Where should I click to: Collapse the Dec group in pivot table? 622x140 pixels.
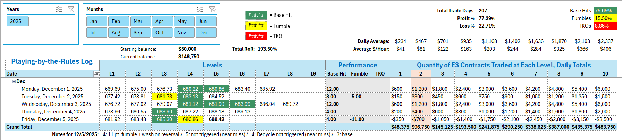[x=14, y=82]
